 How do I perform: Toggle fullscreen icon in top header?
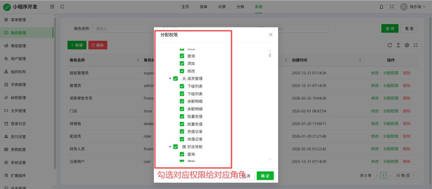[x=391, y=7]
